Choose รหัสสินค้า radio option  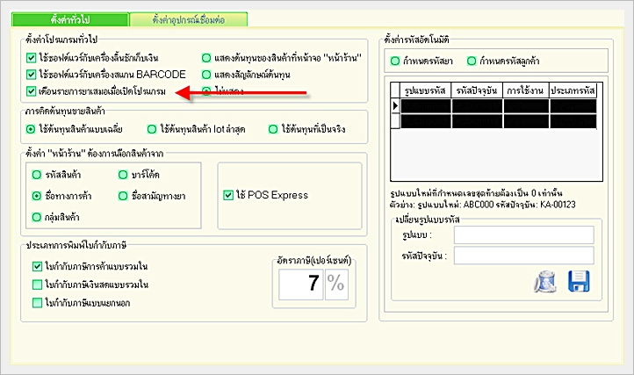point(36,175)
